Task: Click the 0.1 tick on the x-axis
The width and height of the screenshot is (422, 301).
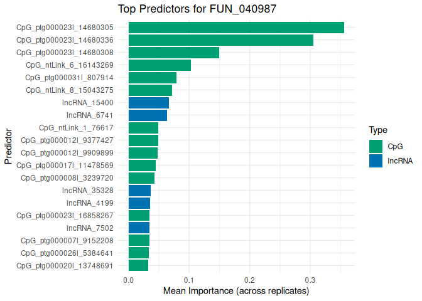Action: coord(189,280)
